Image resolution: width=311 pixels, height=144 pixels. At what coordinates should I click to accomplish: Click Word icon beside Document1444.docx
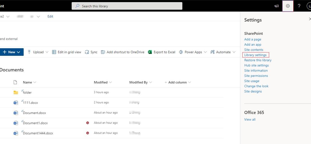[x=16, y=133]
